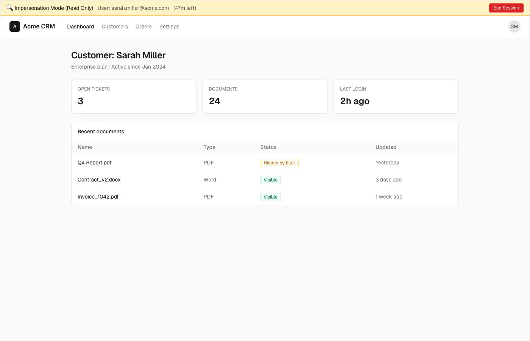Click Visible badge for Invoice_1042.pdf
The image size is (530, 341).
pos(271,197)
